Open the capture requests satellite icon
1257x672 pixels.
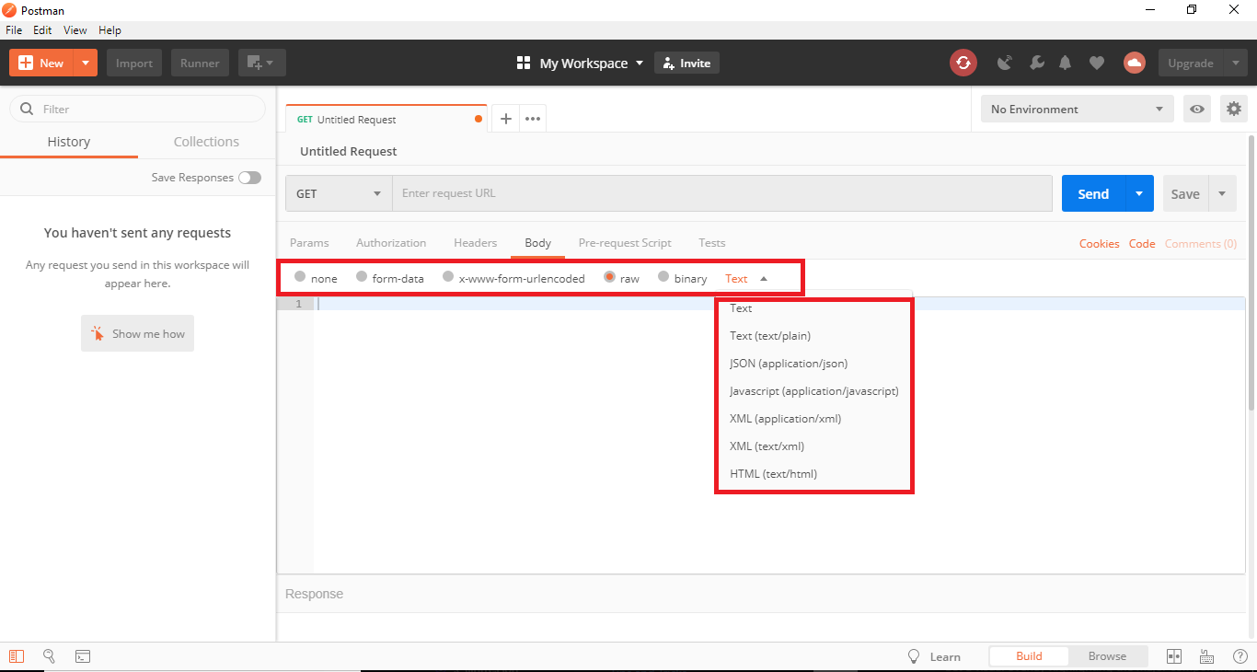(1005, 63)
